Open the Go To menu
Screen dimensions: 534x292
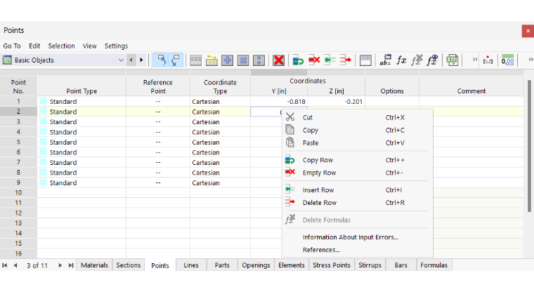pyautogui.click(x=12, y=46)
